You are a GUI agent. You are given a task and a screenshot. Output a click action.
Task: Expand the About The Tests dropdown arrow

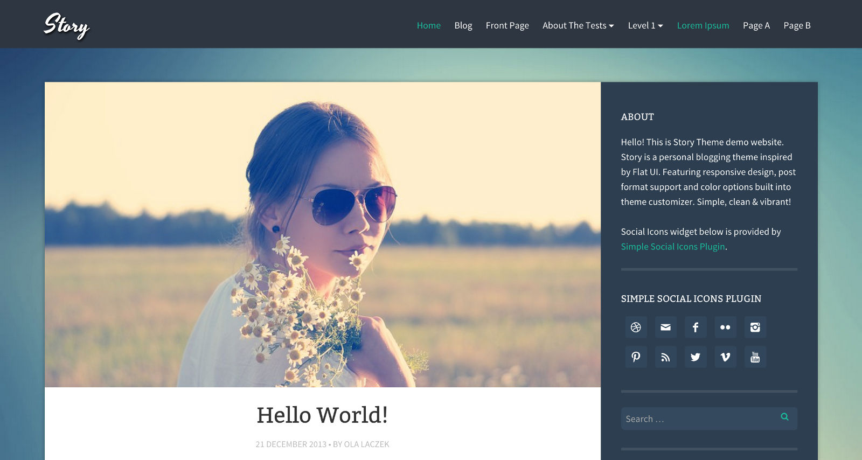(x=611, y=26)
